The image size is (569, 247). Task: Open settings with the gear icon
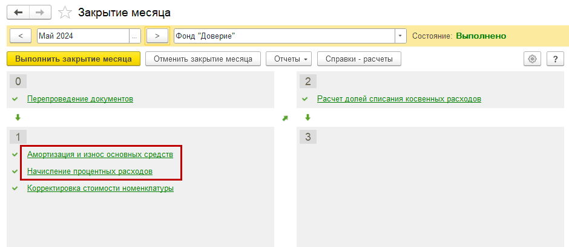pyautogui.click(x=532, y=59)
